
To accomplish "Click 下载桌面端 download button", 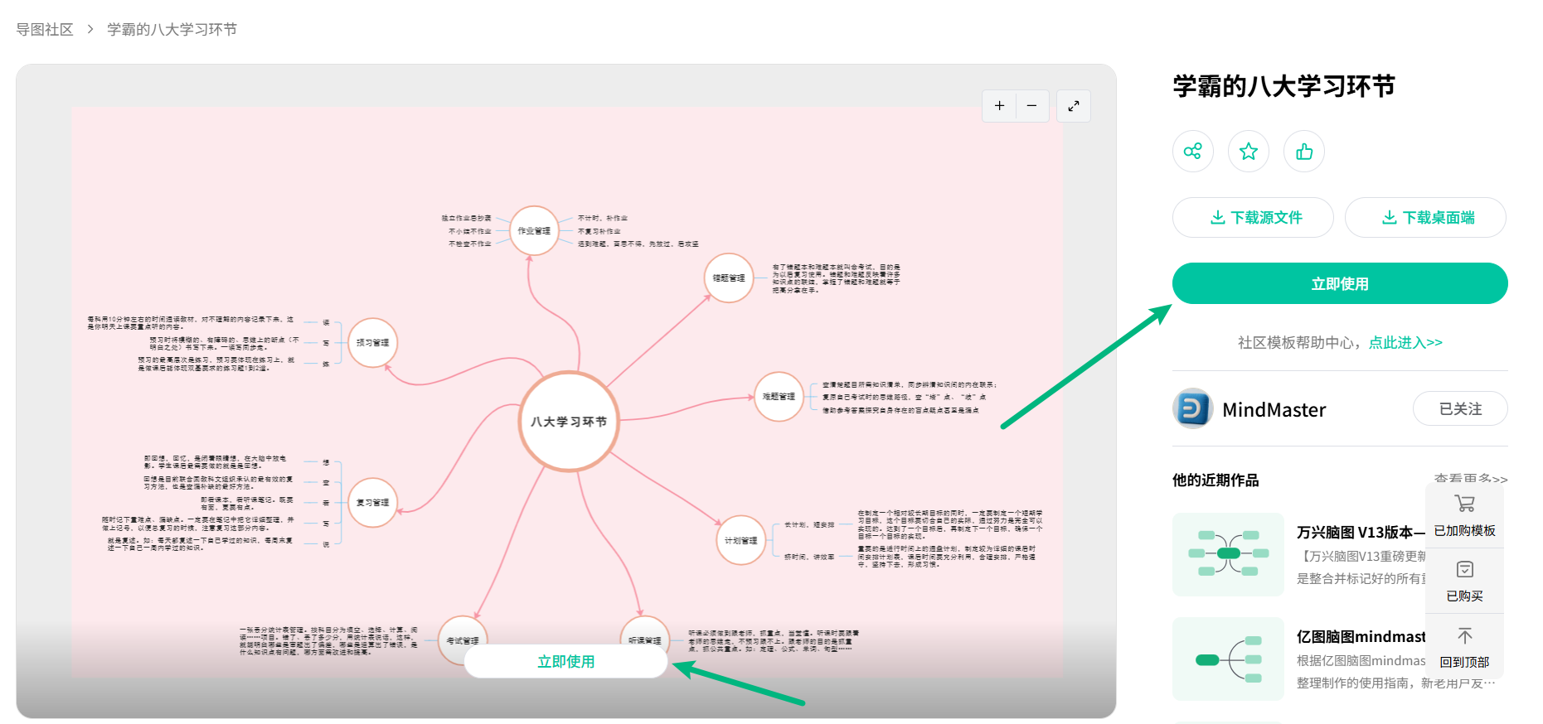I will 1425,217.
